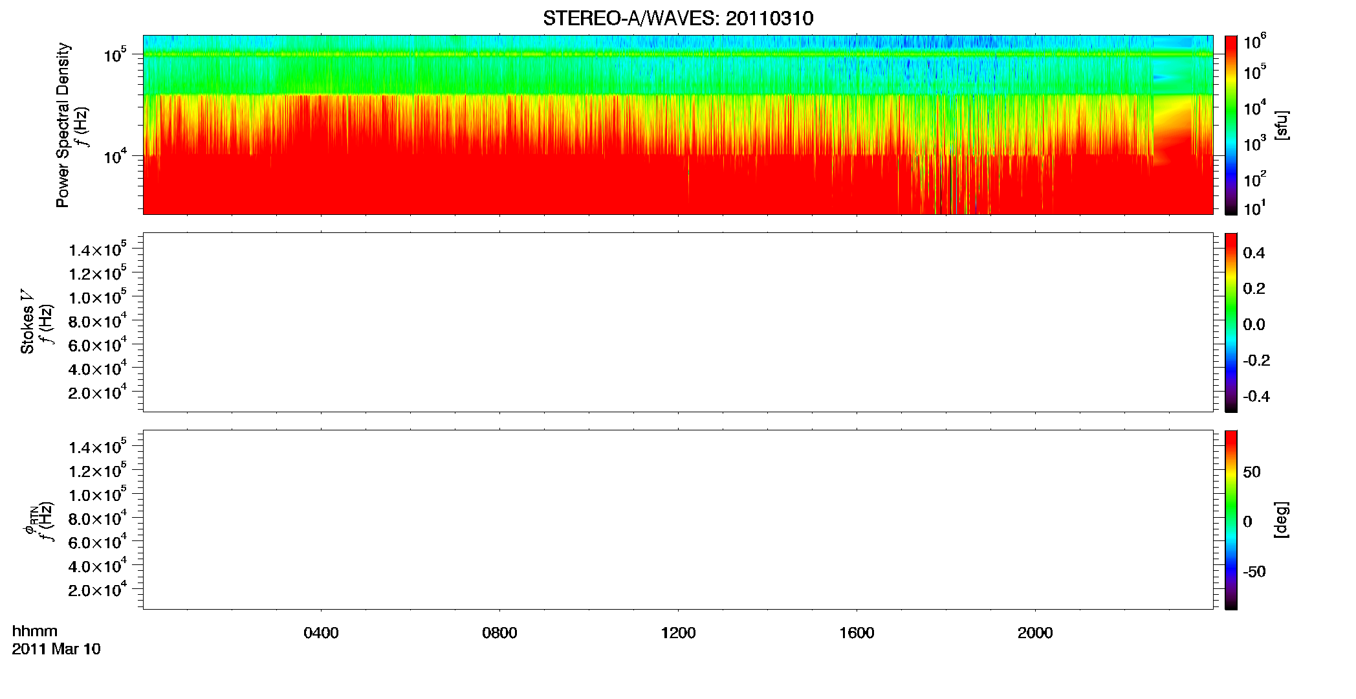Image resolution: width=1356 pixels, height=699 pixels.
Task: Click the 1.4×10^5 tick on Stokes axis
Action: point(98,249)
